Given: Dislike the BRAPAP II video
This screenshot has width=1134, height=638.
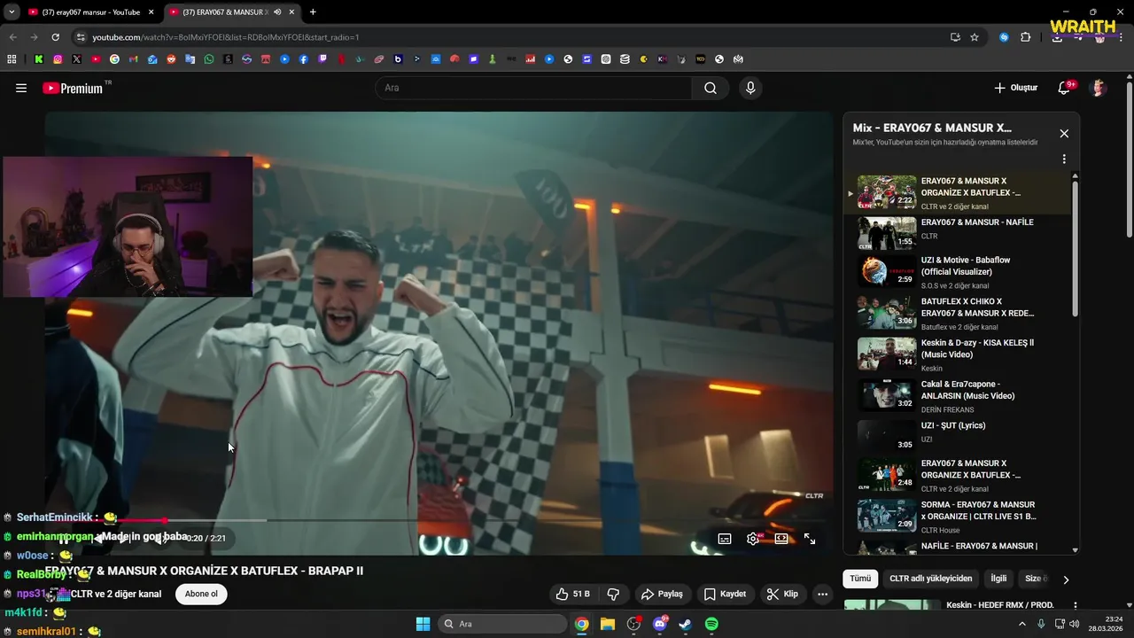Looking at the screenshot, I should pyautogui.click(x=613, y=594).
